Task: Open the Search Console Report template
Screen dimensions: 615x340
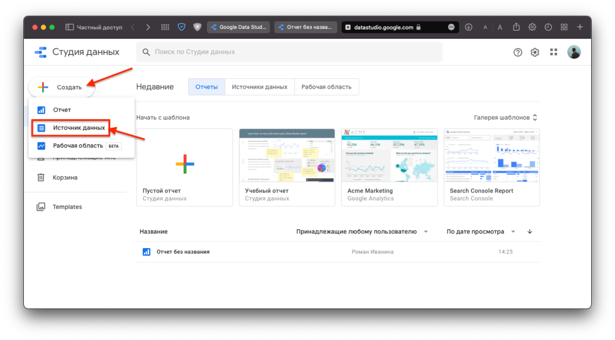Action: [492, 167]
